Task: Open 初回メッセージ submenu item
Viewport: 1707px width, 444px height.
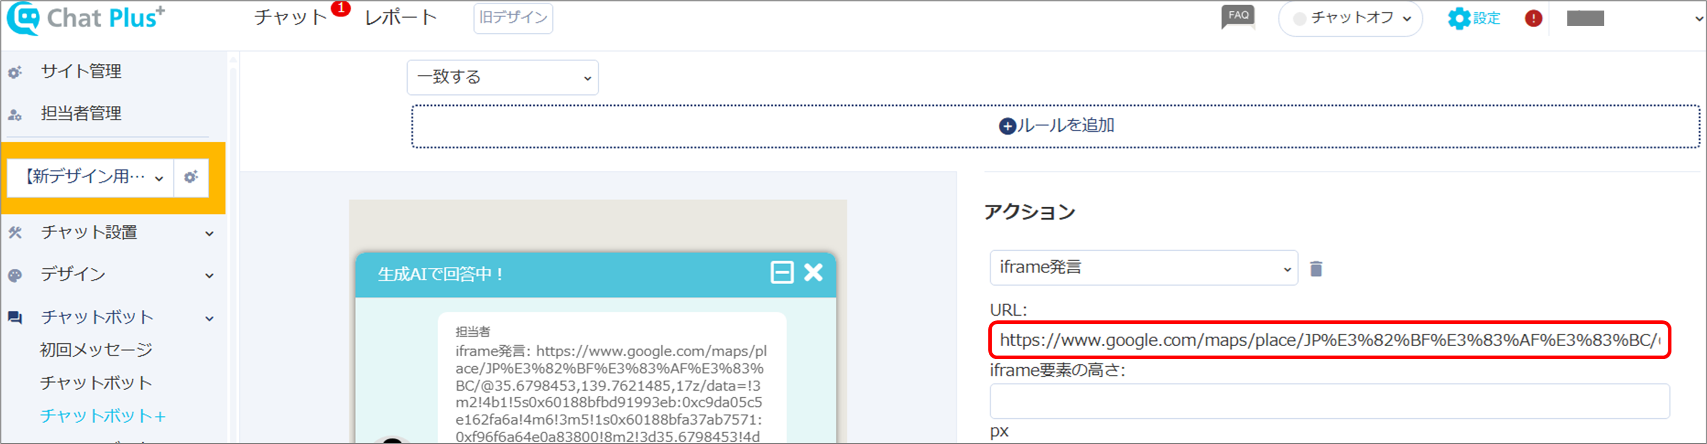Action: pyautogui.click(x=96, y=350)
